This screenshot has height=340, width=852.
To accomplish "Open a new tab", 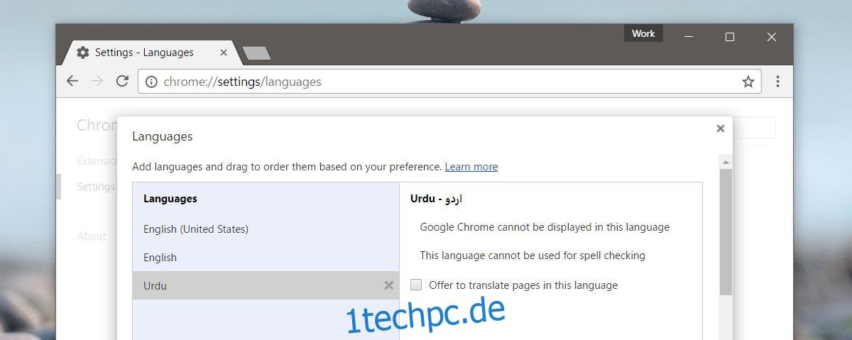I will (x=256, y=53).
